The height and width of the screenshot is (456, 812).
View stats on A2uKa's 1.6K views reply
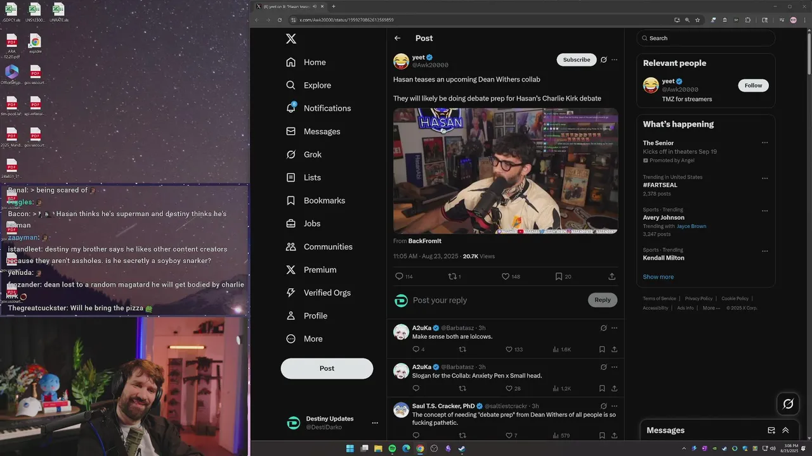click(x=562, y=350)
